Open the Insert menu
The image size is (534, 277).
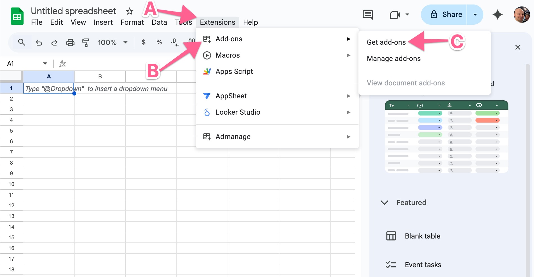[103, 22]
